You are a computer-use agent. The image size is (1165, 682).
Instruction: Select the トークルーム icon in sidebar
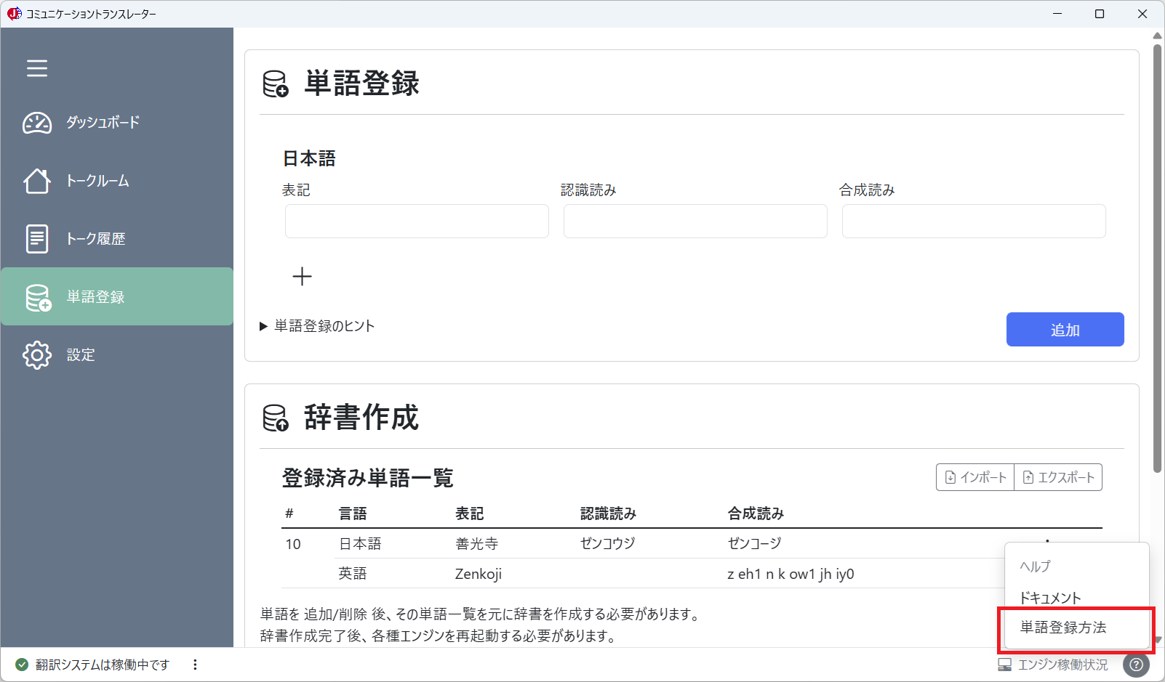36,181
